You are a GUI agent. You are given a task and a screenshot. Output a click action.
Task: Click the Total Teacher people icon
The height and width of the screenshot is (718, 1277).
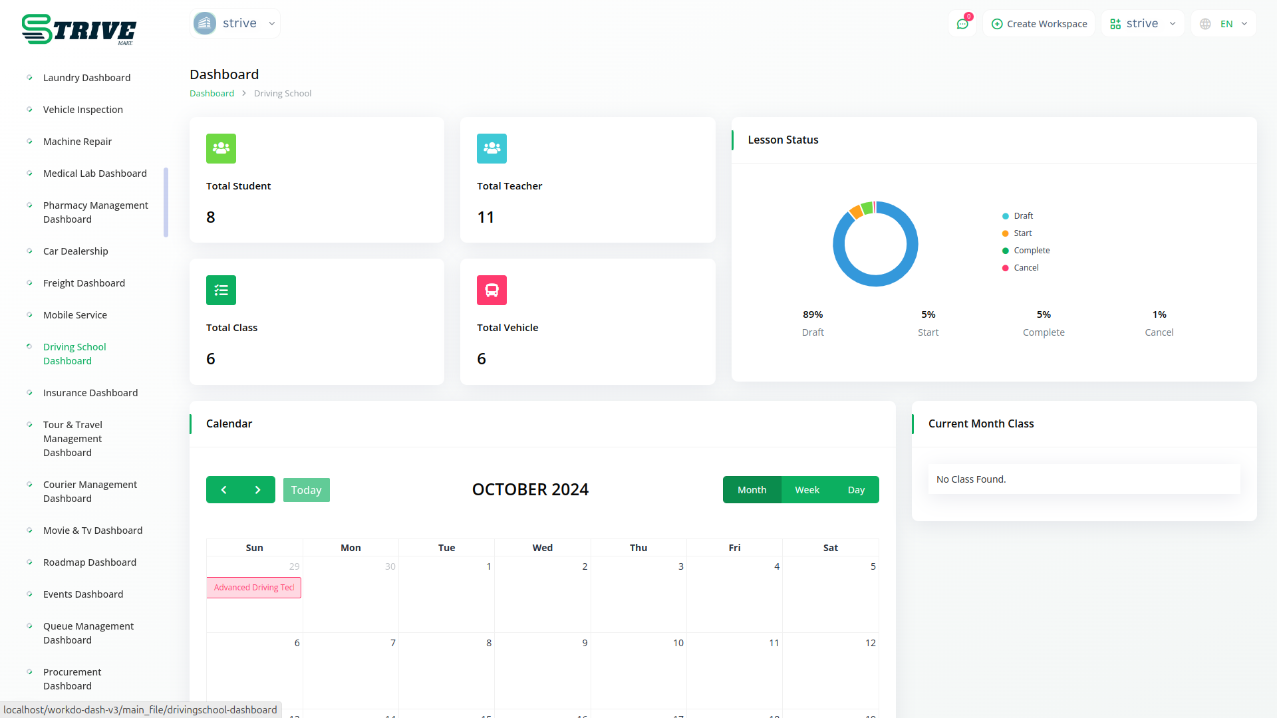(492, 148)
